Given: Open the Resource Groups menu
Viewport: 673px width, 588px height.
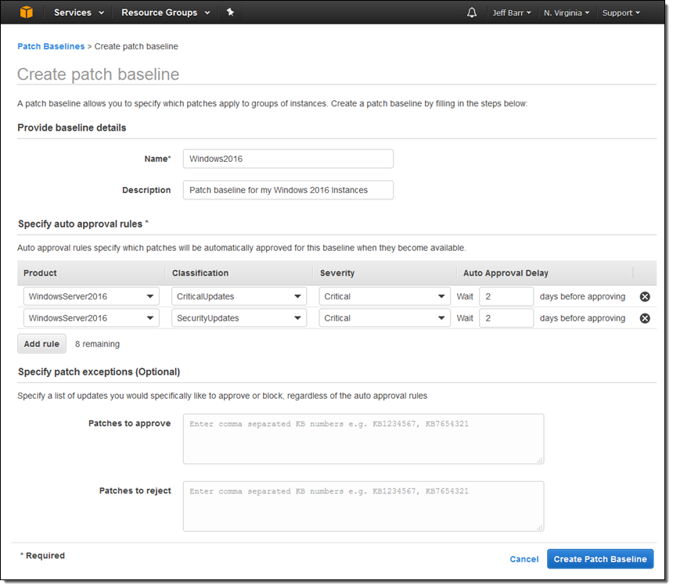Looking at the screenshot, I should pos(165,13).
